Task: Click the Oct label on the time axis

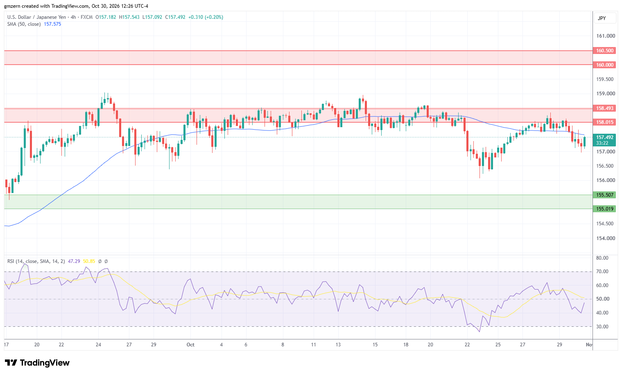Action: click(x=190, y=345)
